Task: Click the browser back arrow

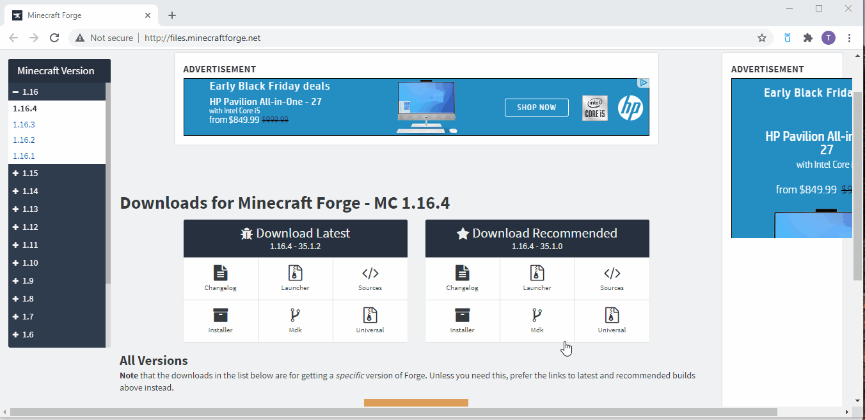Action: 13,38
